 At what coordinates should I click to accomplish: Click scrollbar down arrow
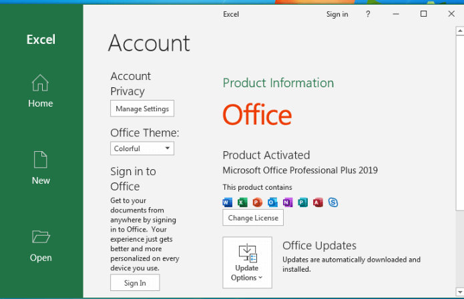click(x=460, y=292)
